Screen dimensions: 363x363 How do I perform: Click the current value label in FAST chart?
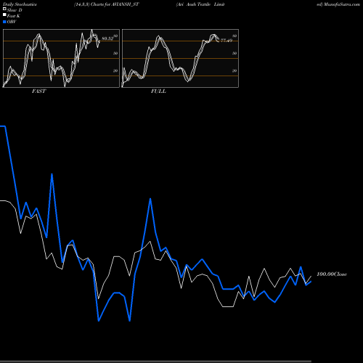(x=107, y=38)
